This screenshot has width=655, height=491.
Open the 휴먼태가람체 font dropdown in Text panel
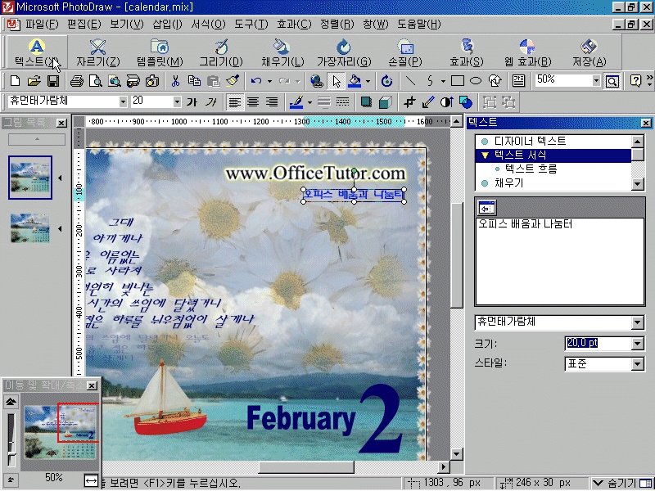[x=638, y=322]
